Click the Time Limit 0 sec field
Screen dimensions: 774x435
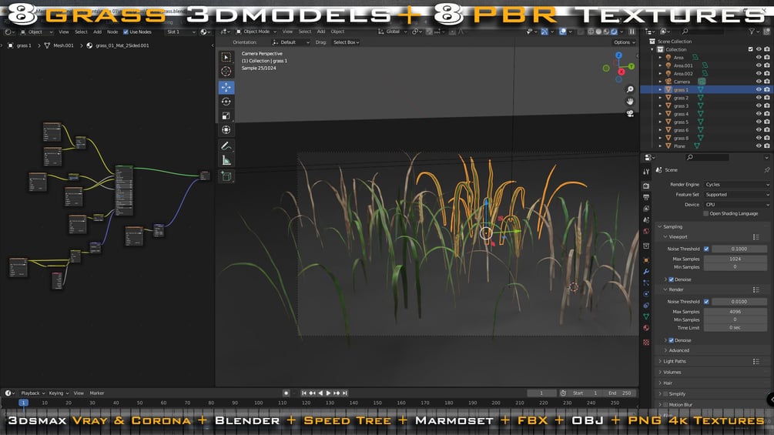click(735, 328)
